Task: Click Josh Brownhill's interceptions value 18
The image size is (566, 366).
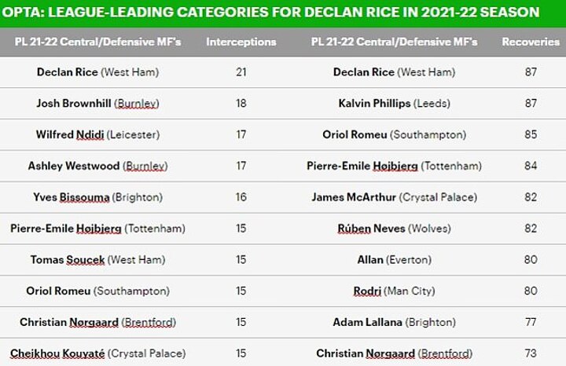Action: [x=241, y=103]
